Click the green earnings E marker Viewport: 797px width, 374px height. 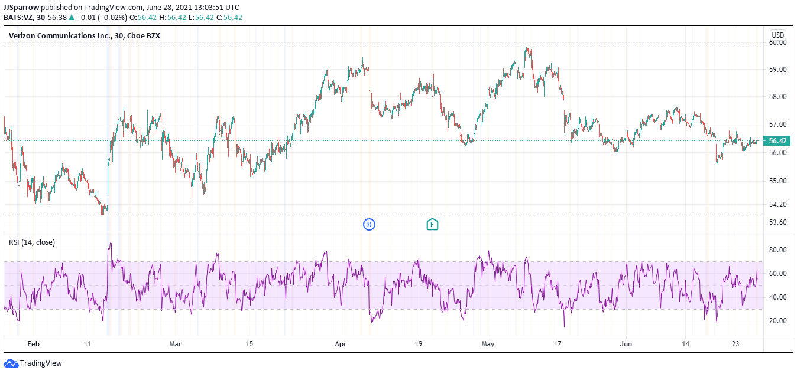[433, 224]
